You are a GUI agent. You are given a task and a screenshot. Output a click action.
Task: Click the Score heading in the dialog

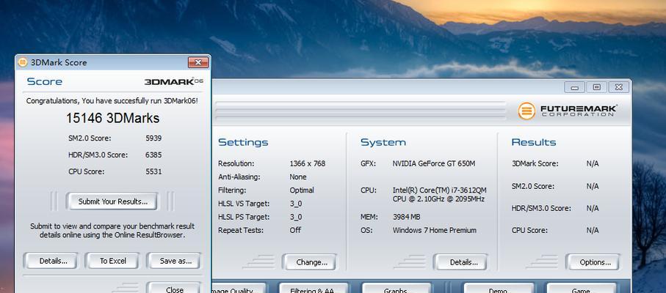44,81
